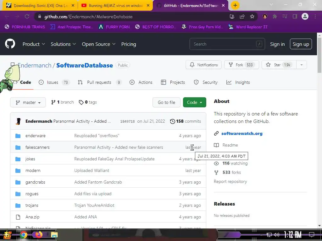Screen dimensions: 322x241
Task: Open the Insights tab
Action: coord(238,83)
